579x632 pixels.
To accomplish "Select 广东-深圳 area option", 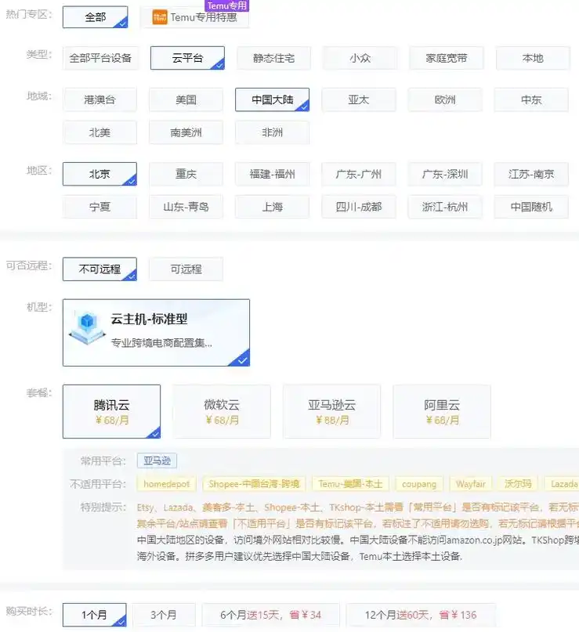I will pos(444,174).
